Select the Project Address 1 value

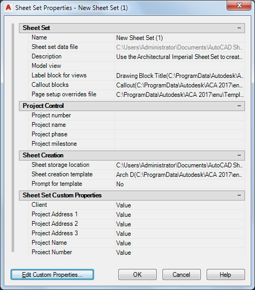tap(180, 215)
